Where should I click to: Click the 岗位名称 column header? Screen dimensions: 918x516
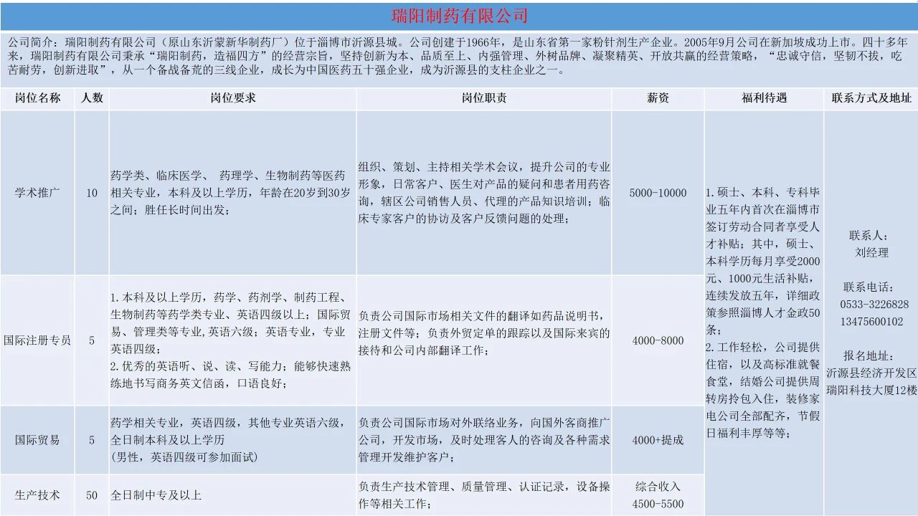coord(37,98)
